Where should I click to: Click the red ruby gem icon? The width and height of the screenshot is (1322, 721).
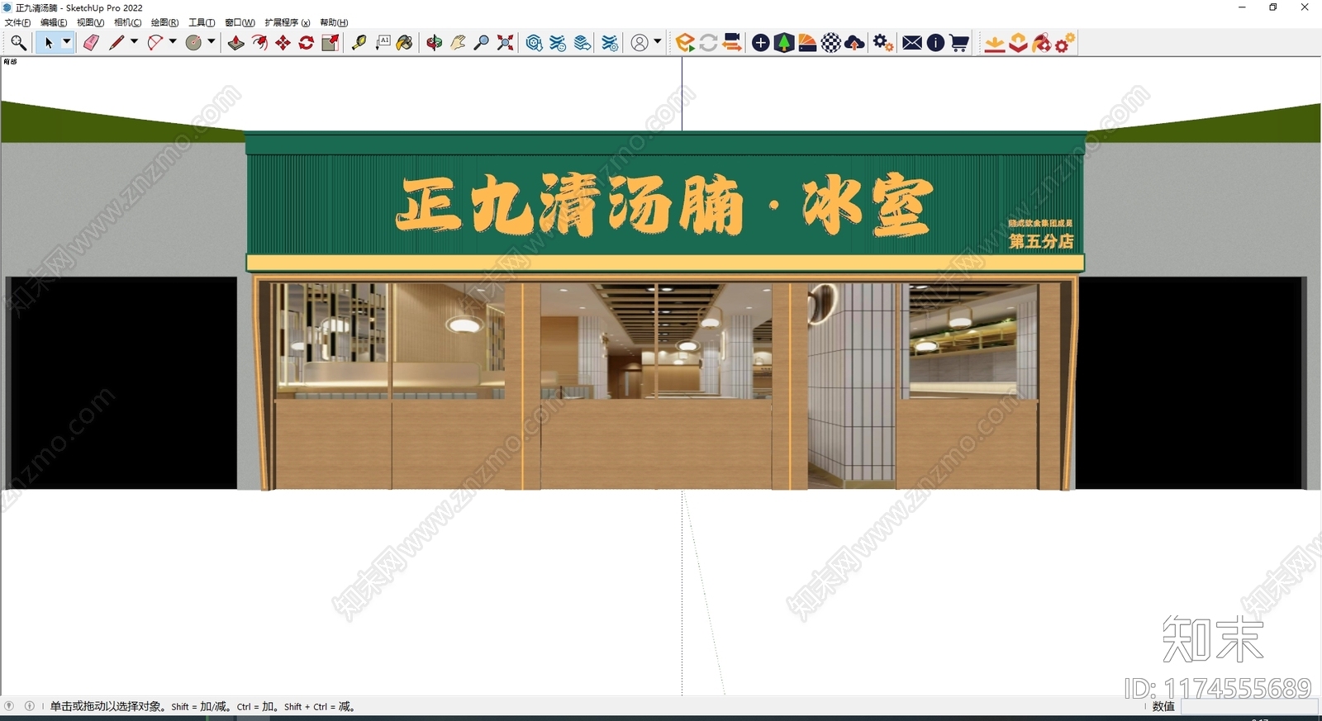click(1042, 43)
